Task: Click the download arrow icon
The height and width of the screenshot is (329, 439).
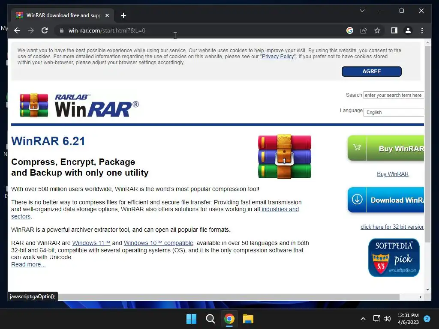Action: 357,200
